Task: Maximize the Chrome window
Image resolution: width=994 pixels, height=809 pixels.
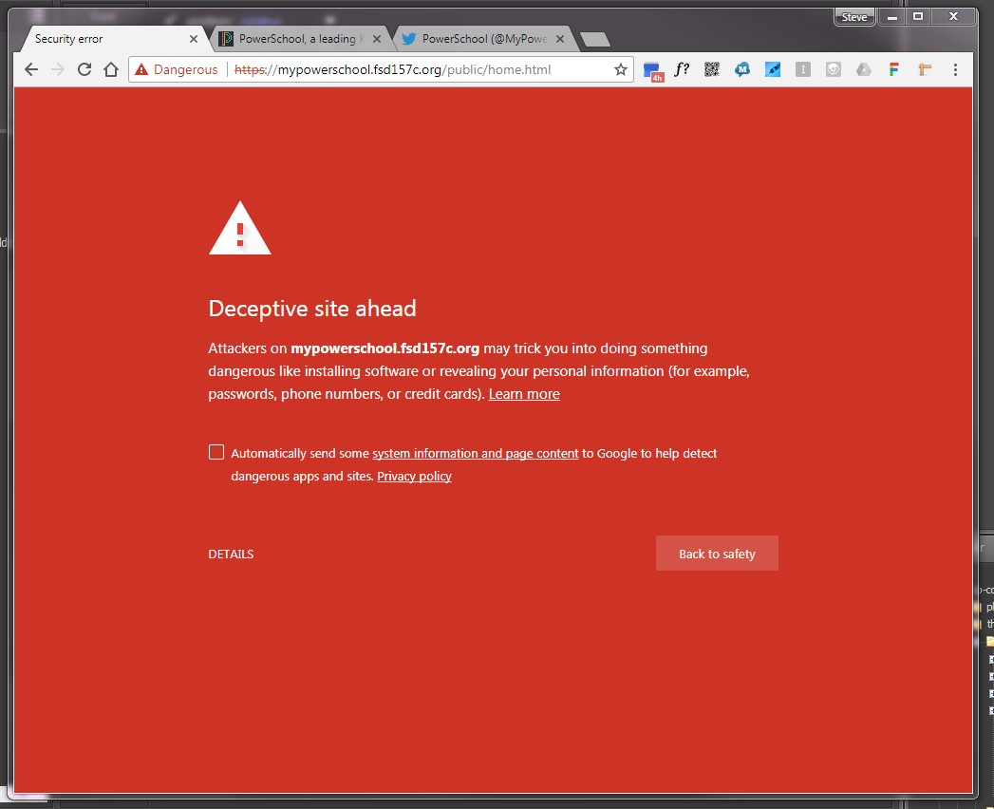Action: 918,16
